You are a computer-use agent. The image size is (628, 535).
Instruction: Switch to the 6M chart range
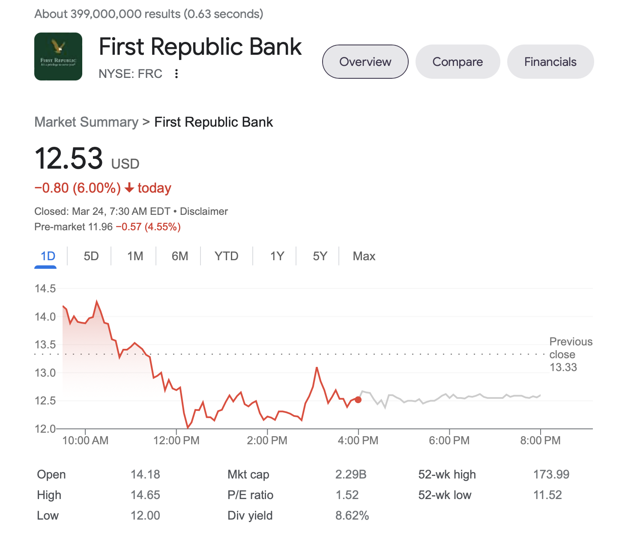[180, 256]
